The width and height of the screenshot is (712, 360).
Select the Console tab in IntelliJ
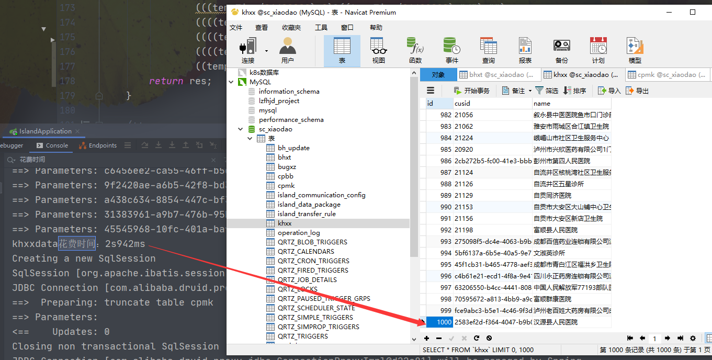52,145
